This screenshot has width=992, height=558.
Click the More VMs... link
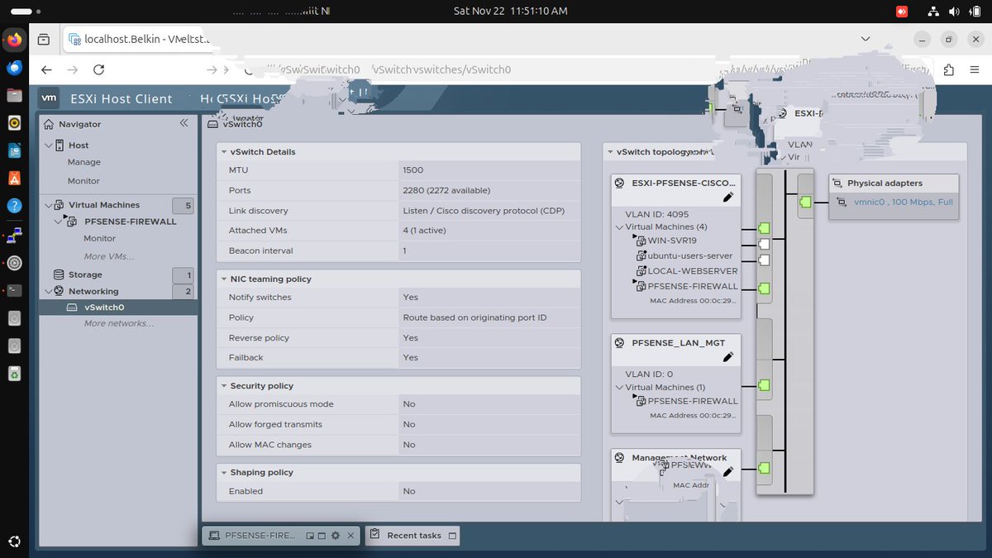point(109,256)
